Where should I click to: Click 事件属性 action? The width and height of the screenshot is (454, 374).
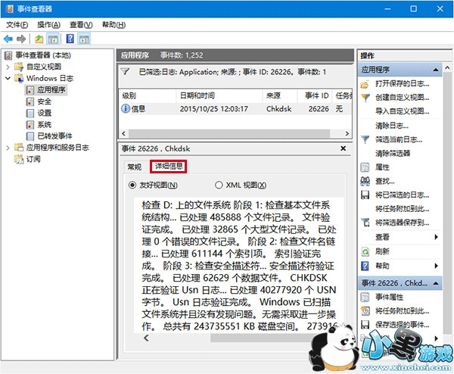tap(389, 297)
